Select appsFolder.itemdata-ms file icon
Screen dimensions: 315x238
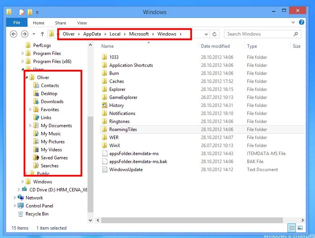coord(105,153)
